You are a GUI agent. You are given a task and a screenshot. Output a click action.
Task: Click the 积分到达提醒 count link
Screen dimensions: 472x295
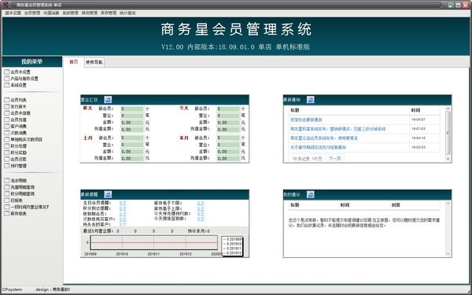coord(123,208)
